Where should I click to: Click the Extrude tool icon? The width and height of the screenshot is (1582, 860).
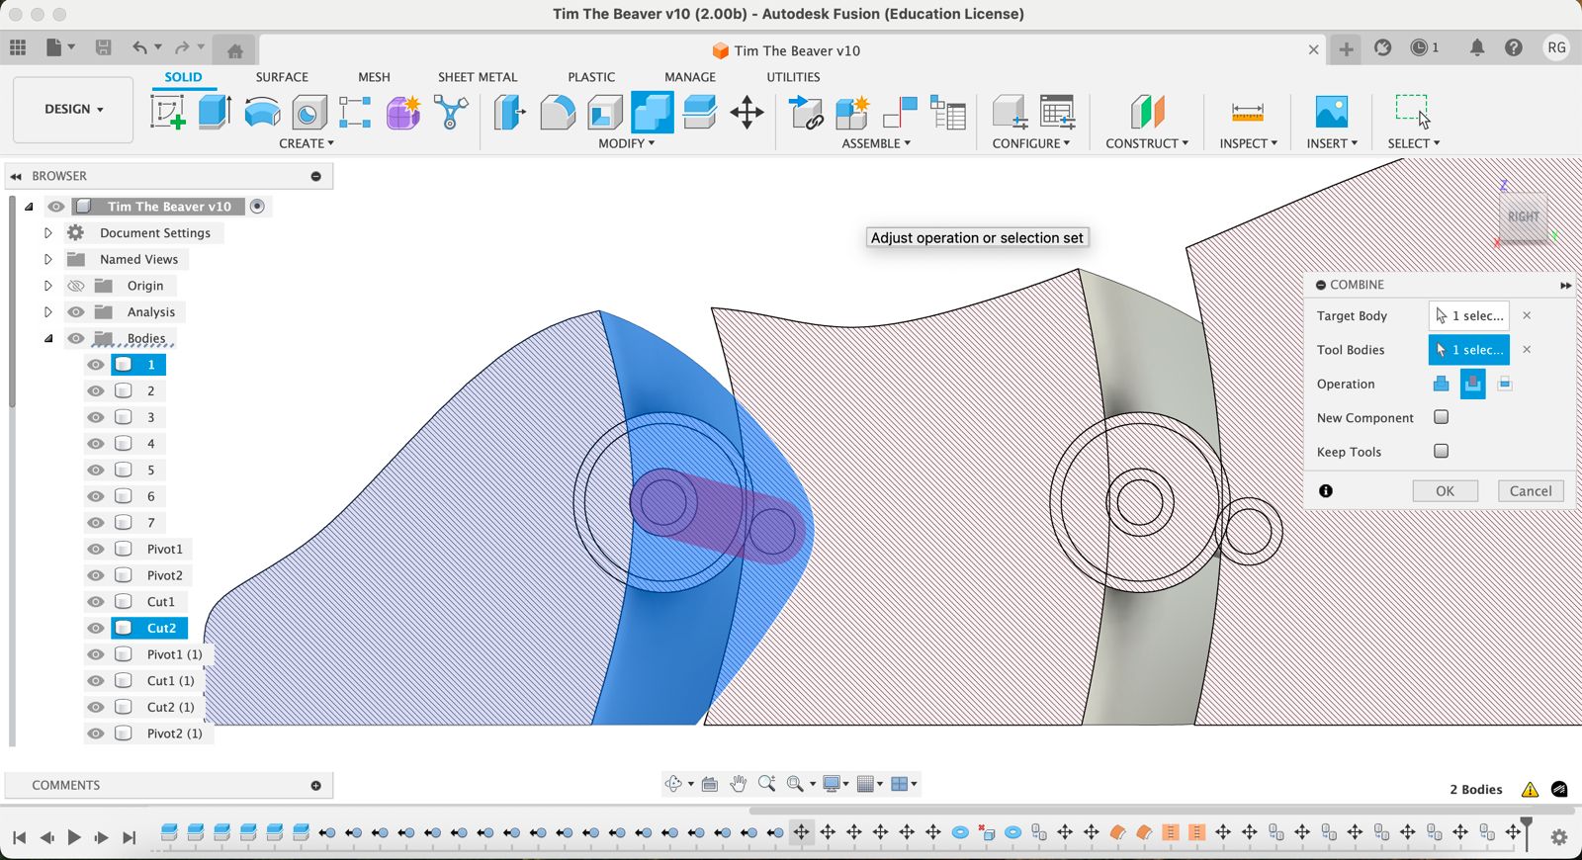(x=215, y=112)
